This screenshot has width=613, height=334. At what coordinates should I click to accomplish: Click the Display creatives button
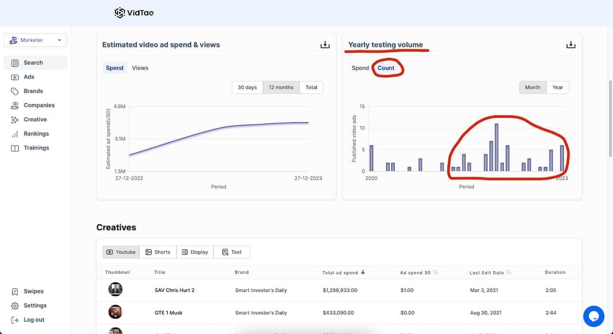pos(195,252)
